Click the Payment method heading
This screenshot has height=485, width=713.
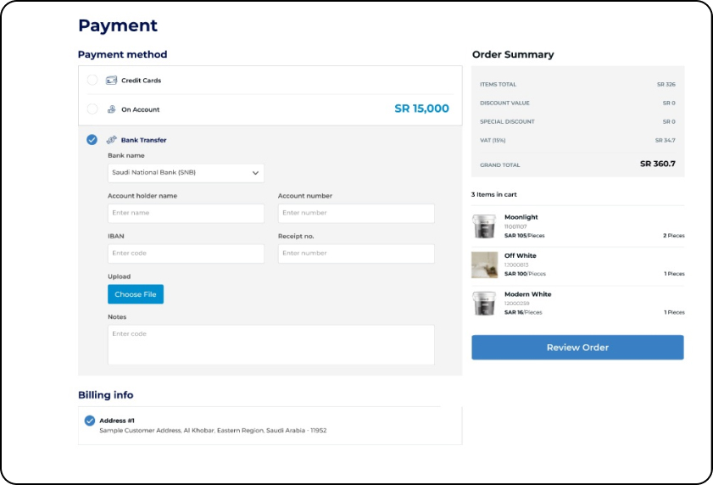(122, 54)
